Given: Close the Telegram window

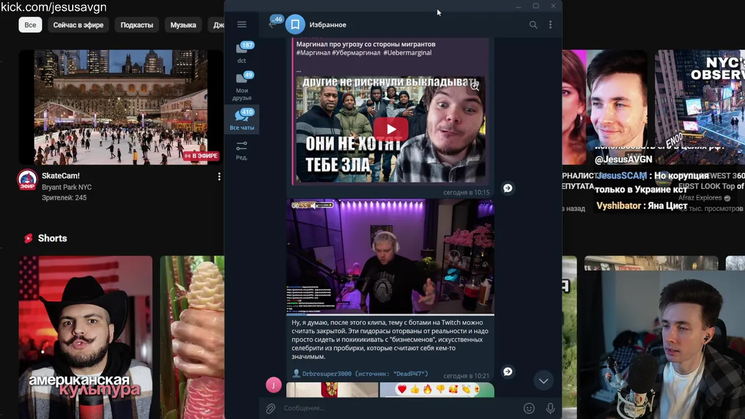Looking at the screenshot, I should tap(553, 6).
